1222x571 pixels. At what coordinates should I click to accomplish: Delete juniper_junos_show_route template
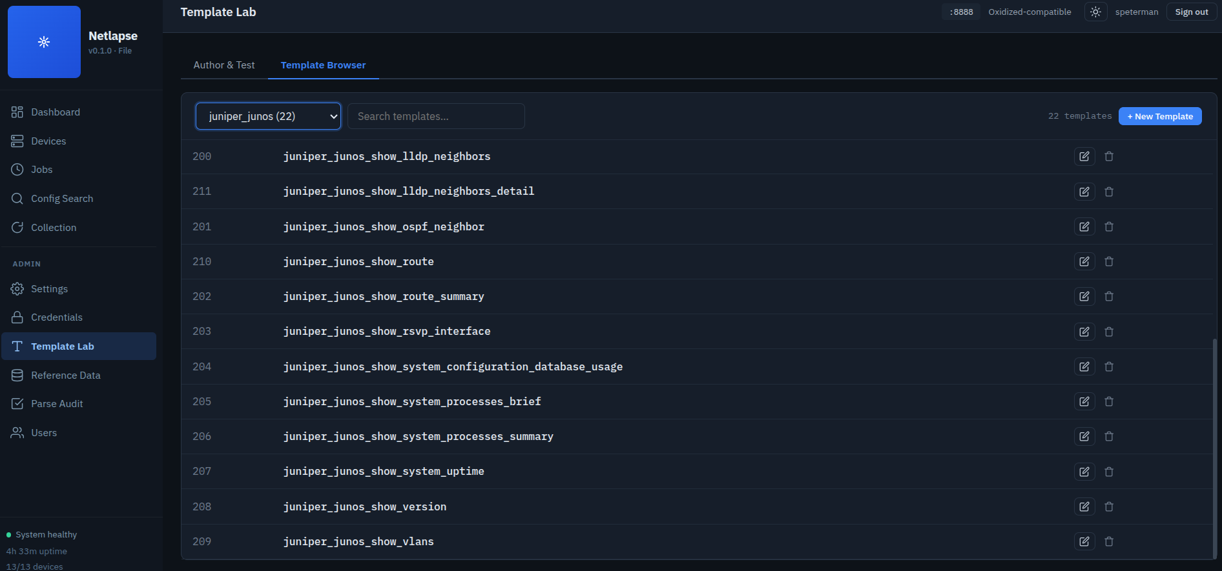click(x=1109, y=261)
